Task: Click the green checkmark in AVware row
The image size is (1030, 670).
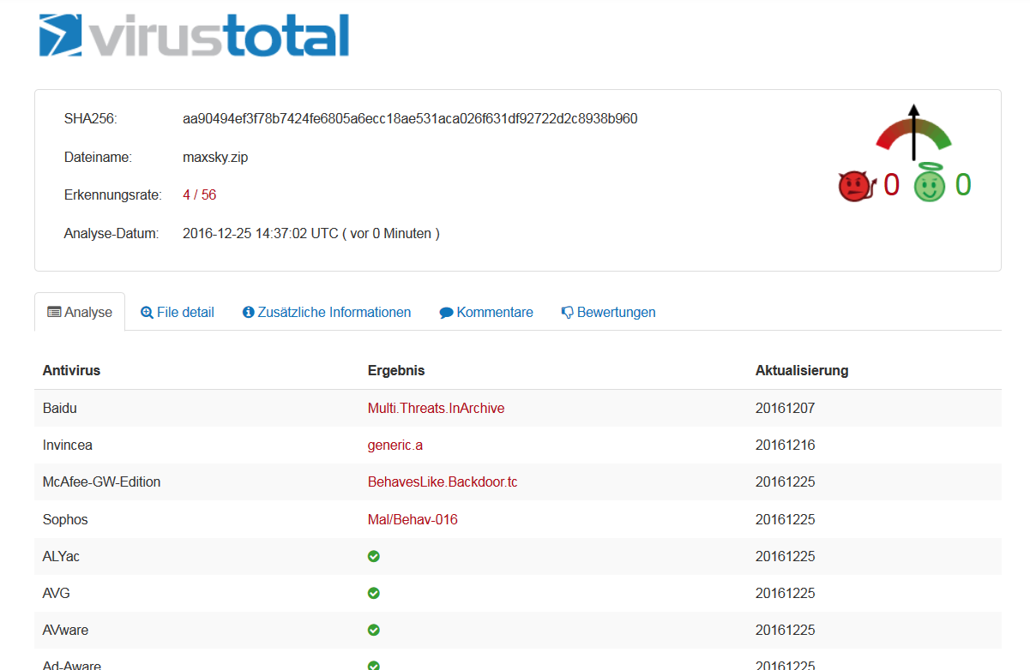Action: point(374,630)
